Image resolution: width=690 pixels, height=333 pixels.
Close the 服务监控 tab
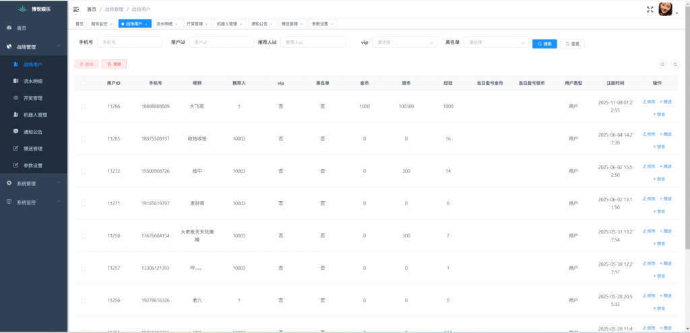coord(111,24)
